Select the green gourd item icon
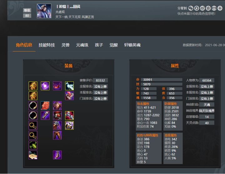The width and height of the screenshot is (225, 174). tap(33, 145)
